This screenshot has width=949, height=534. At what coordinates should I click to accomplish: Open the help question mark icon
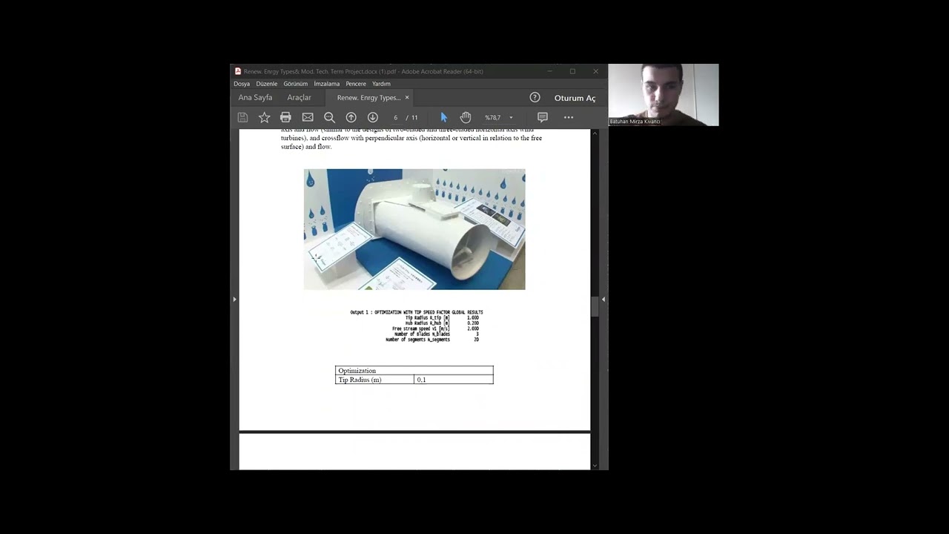(535, 97)
